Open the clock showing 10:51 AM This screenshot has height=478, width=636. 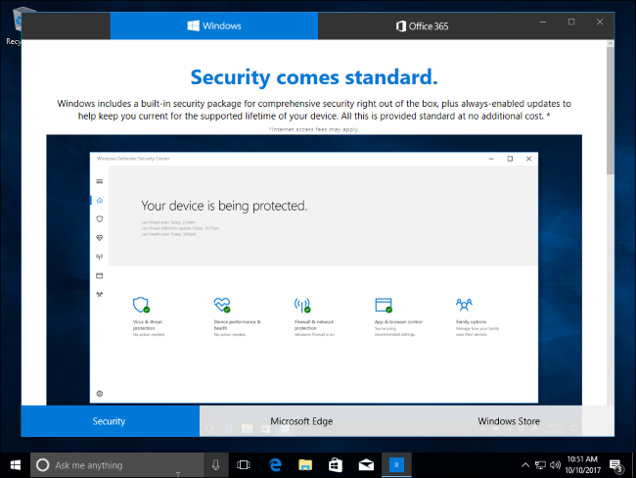[582, 465]
